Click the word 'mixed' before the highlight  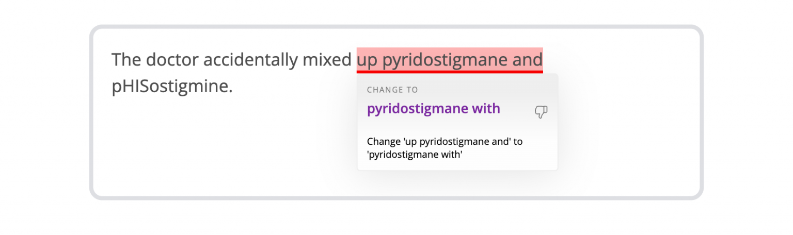(327, 60)
